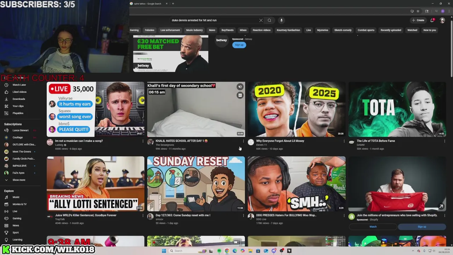Open options for Ludwig musician video
This screenshot has height=255, width=453.
pyautogui.click(x=143, y=141)
